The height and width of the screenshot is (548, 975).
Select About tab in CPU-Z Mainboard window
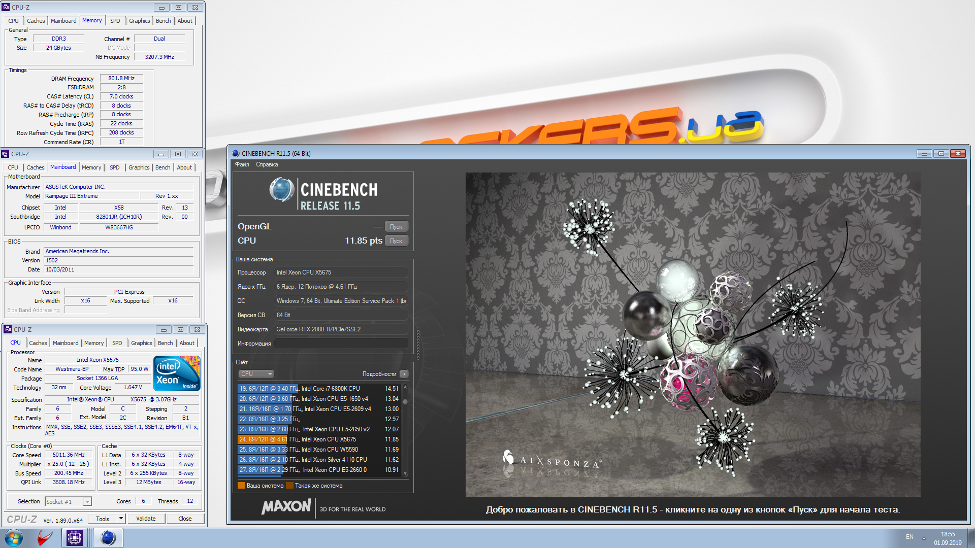coord(184,167)
